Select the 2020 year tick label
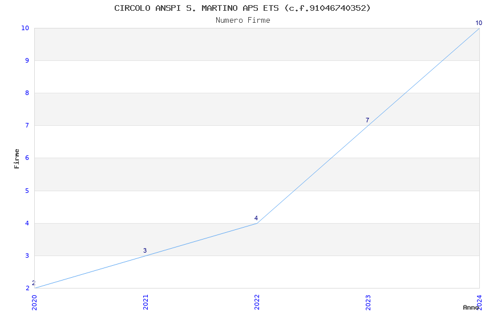 click(34, 302)
